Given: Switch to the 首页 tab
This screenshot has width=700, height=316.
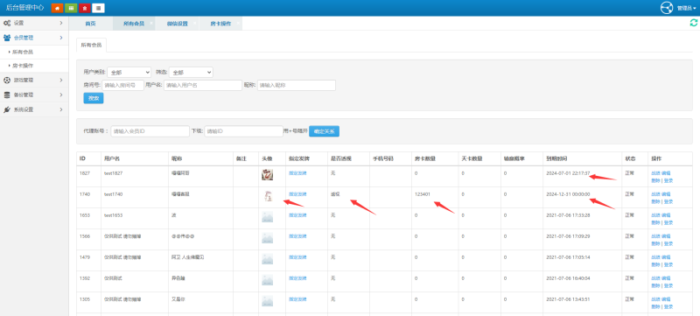Looking at the screenshot, I should pos(91,24).
